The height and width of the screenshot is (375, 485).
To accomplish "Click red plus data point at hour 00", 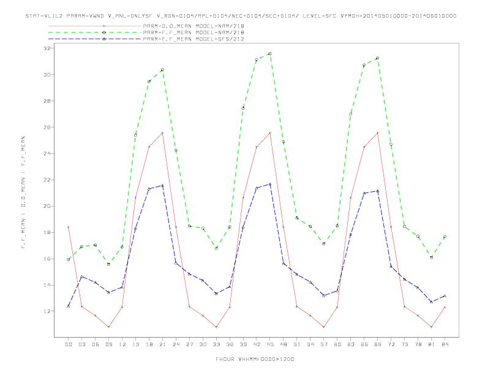I will click(x=69, y=227).
